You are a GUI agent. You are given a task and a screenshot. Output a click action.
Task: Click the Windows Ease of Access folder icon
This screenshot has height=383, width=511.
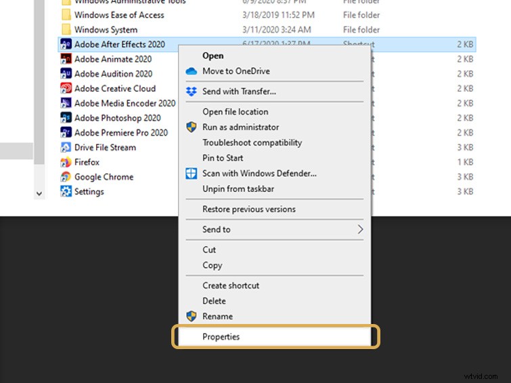tap(66, 15)
